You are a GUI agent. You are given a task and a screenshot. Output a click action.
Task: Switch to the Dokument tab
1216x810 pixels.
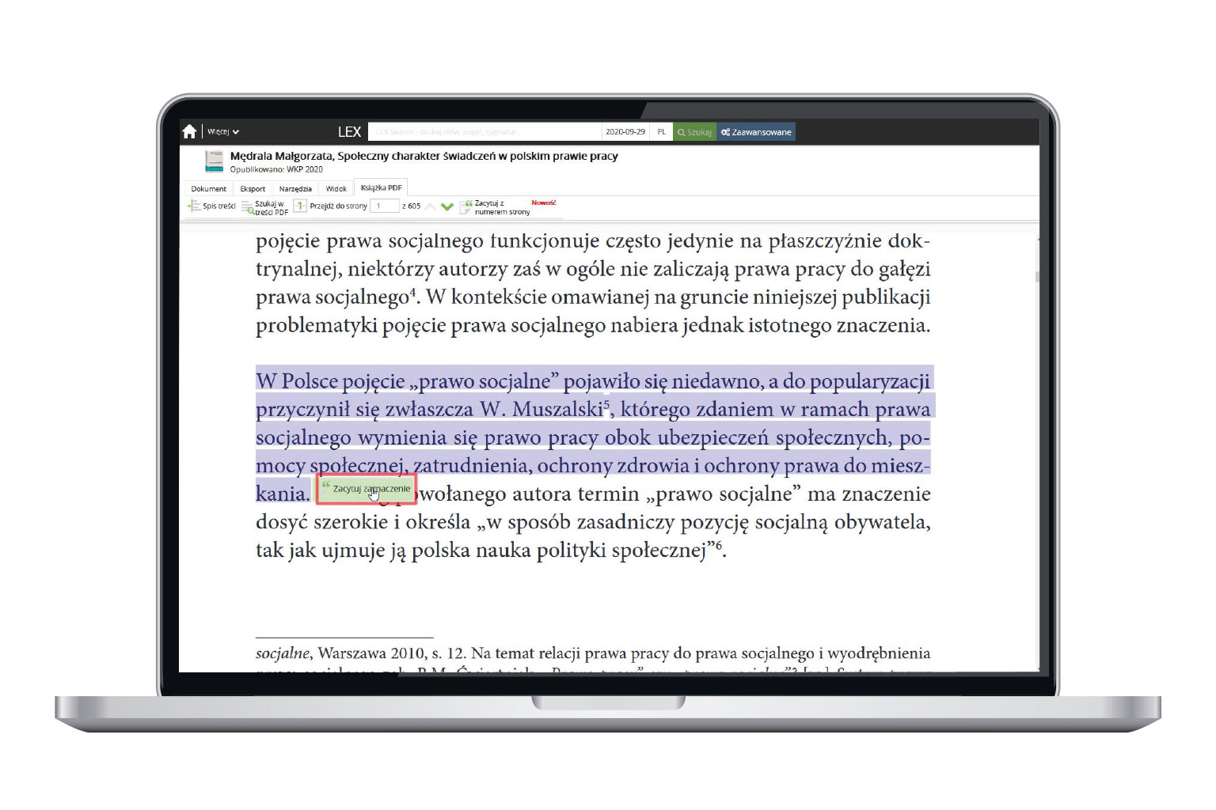point(208,188)
